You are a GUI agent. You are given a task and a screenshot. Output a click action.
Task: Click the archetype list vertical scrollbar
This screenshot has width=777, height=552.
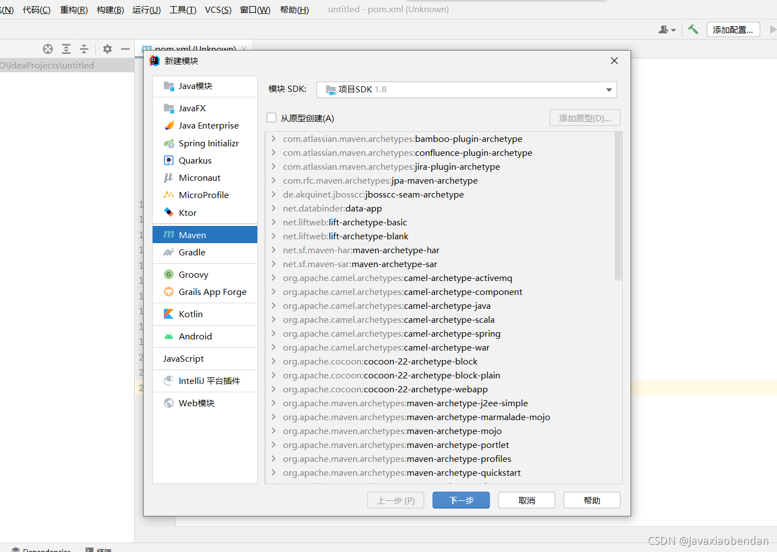618,206
